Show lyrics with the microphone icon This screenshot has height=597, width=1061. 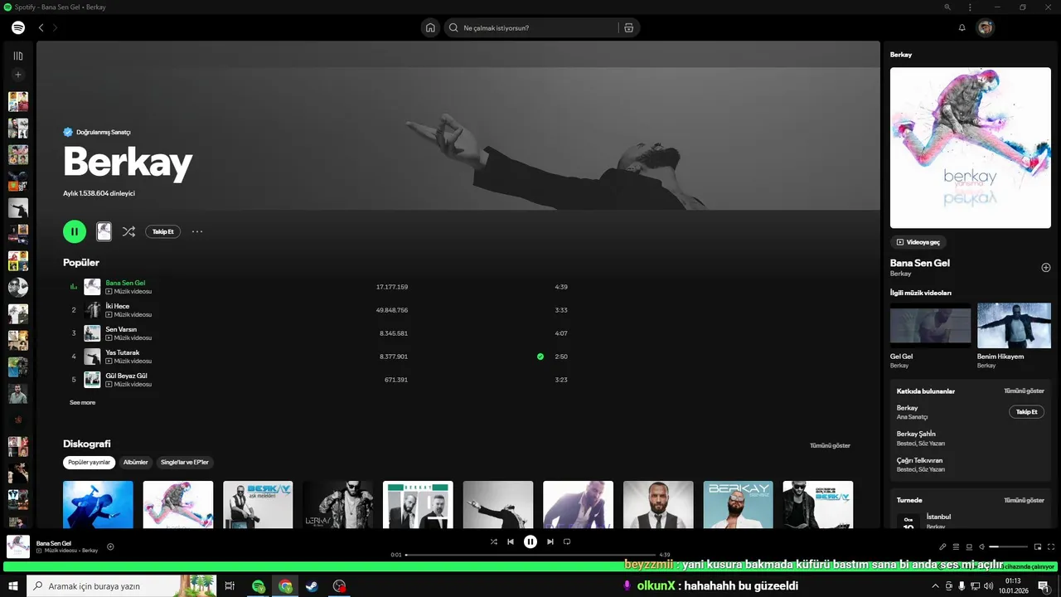pyautogui.click(x=942, y=546)
